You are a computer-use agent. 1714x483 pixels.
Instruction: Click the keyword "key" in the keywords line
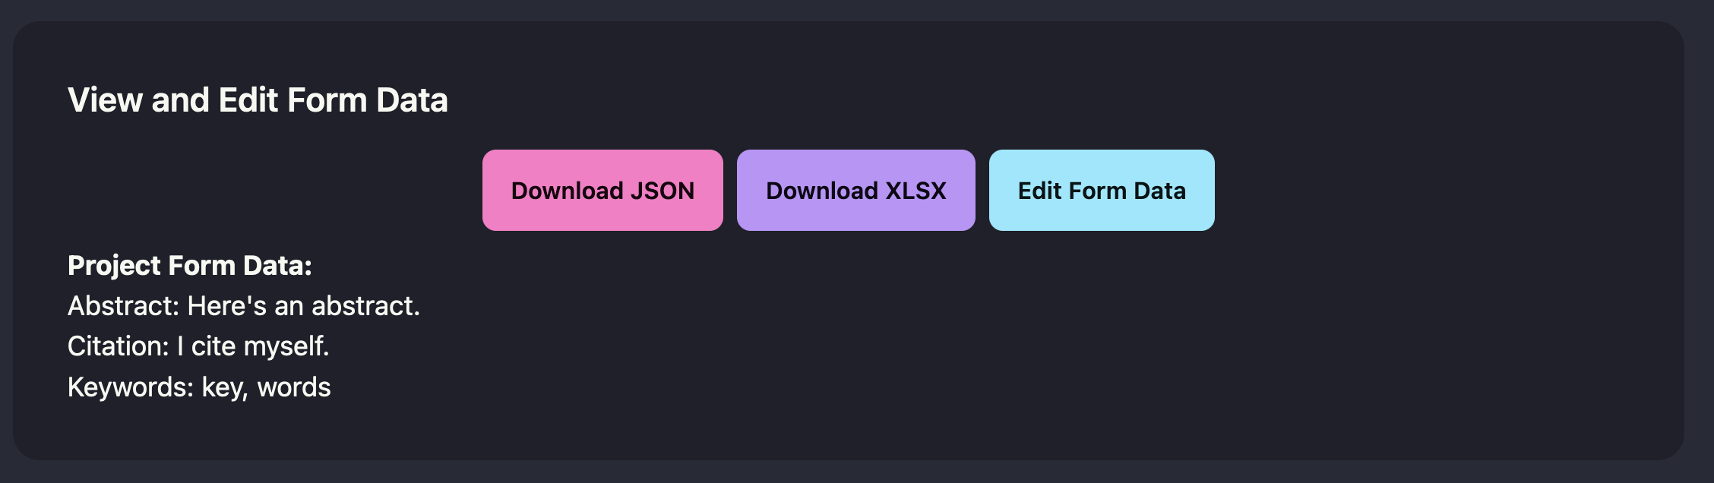223,387
